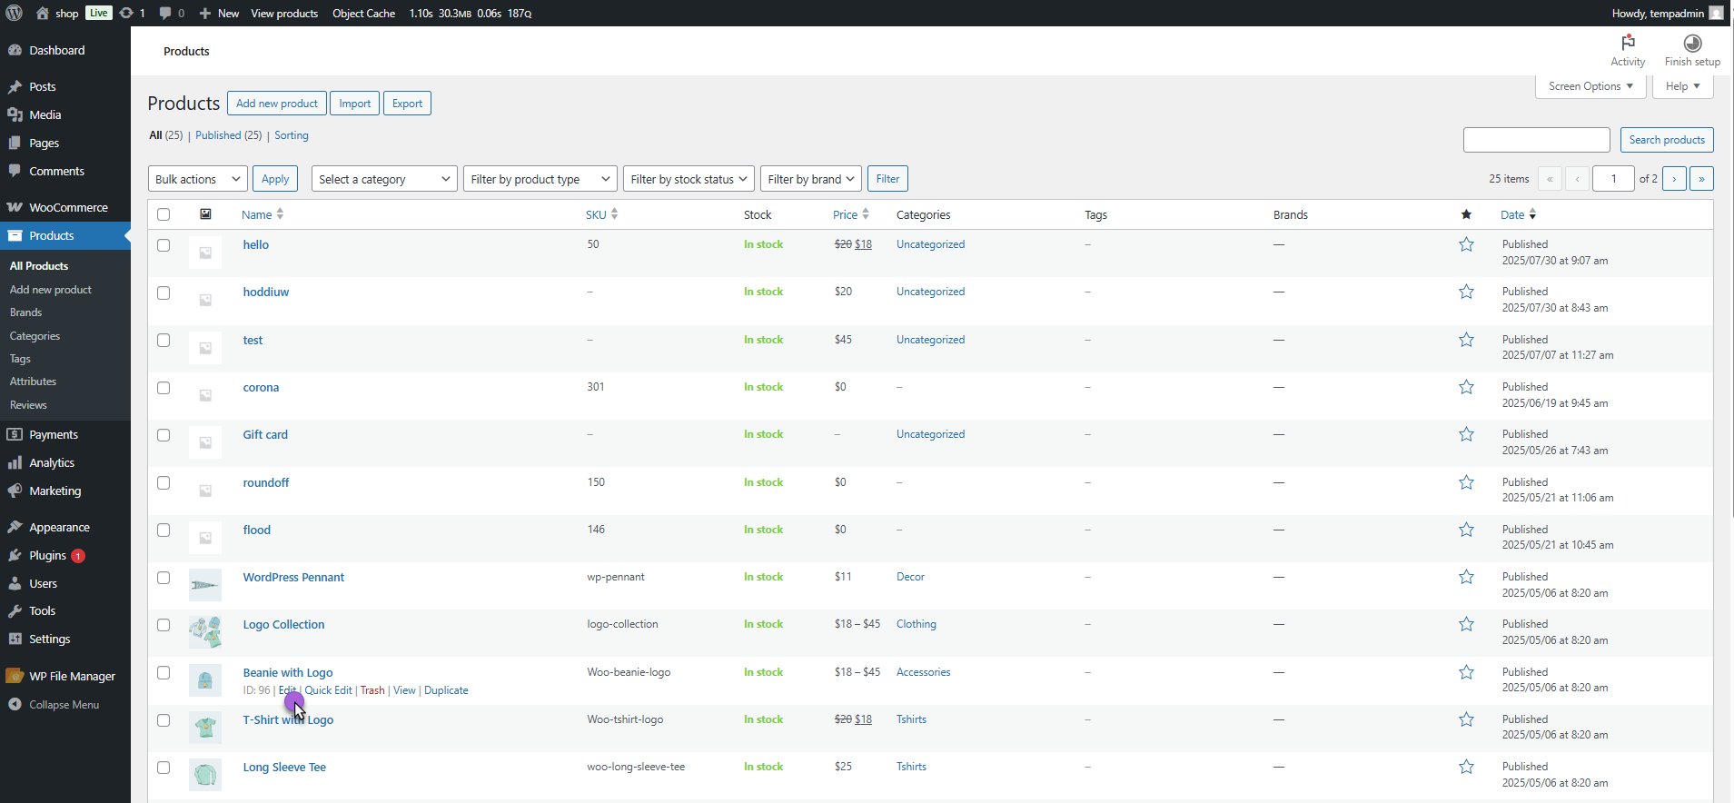1734x803 pixels.
Task: Open the Categories submenu item
Action: (x=35, y=336)
